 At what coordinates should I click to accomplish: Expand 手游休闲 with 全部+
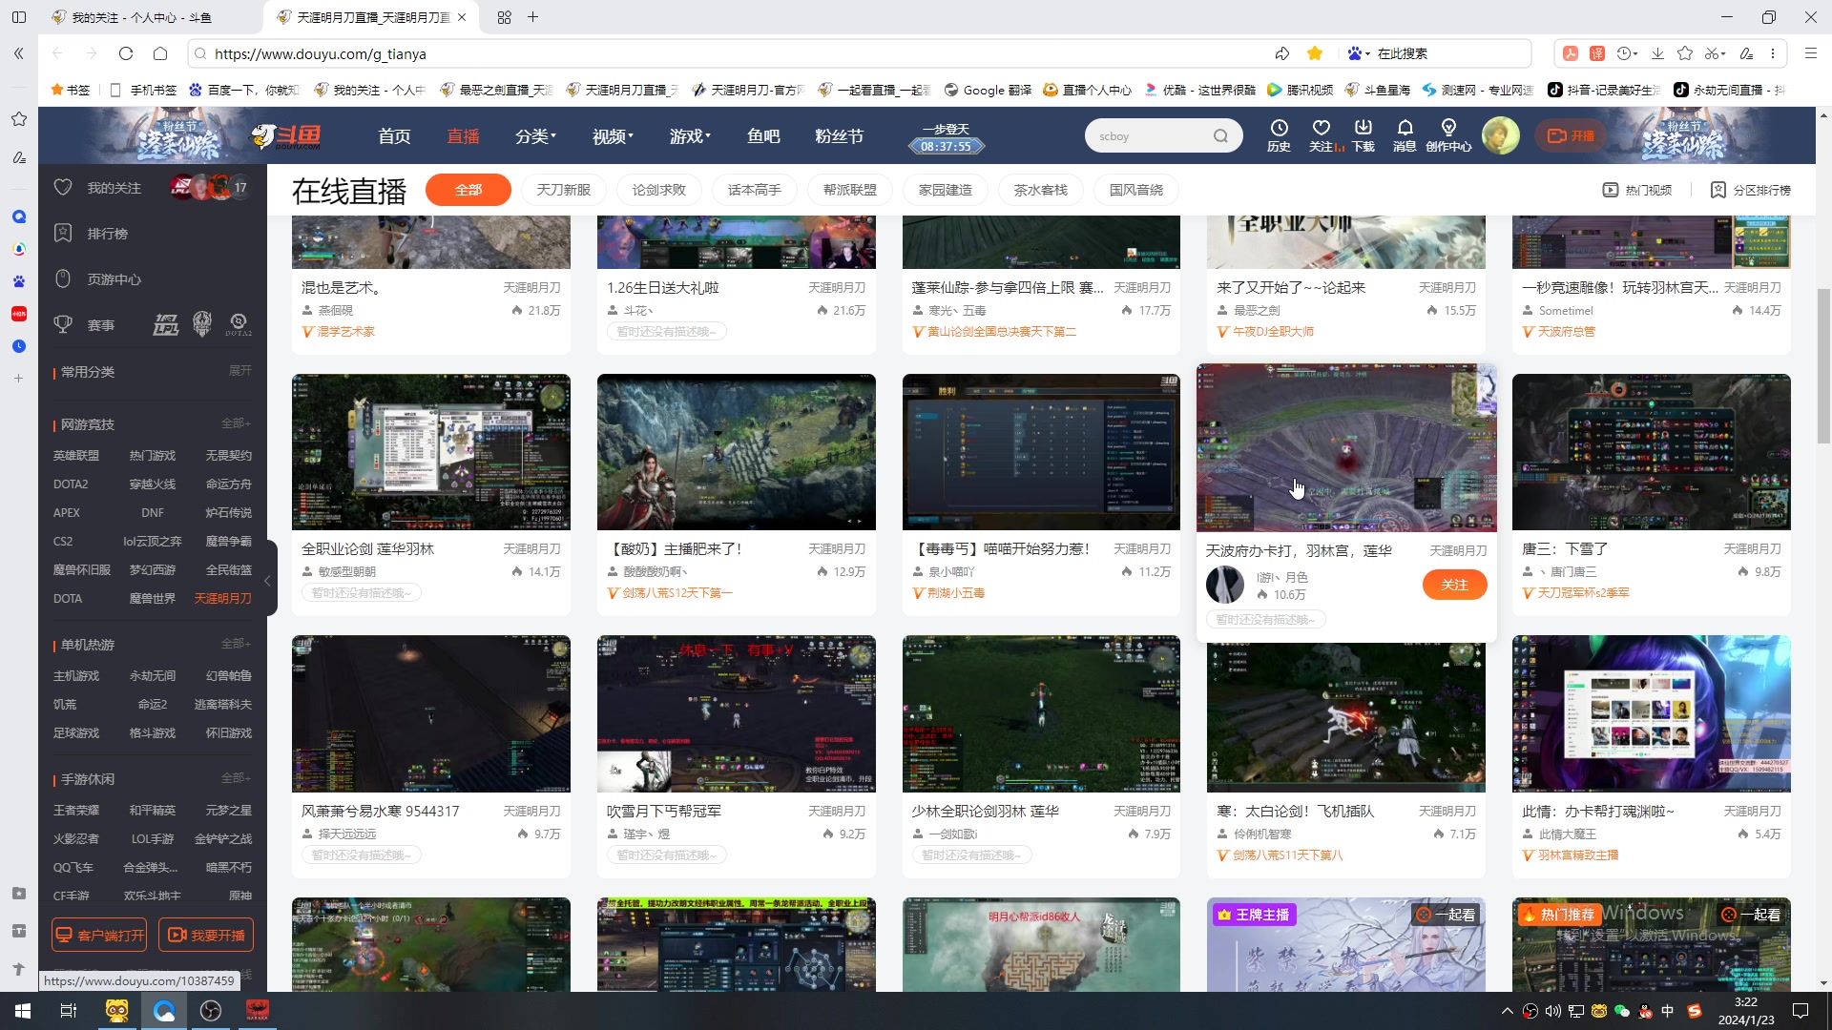[x=236, y=778]
